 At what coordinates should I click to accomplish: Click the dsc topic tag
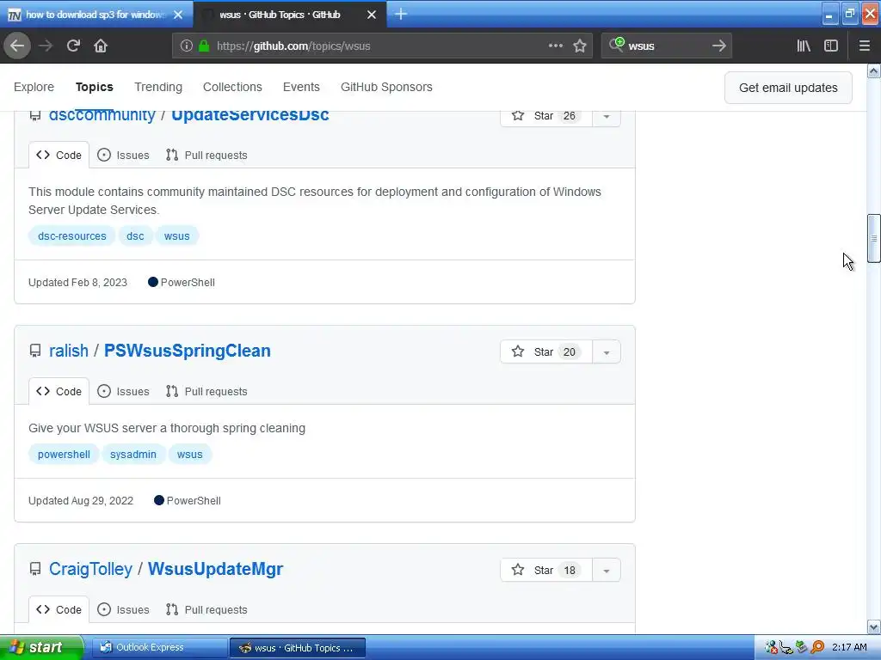click(135, 236)
